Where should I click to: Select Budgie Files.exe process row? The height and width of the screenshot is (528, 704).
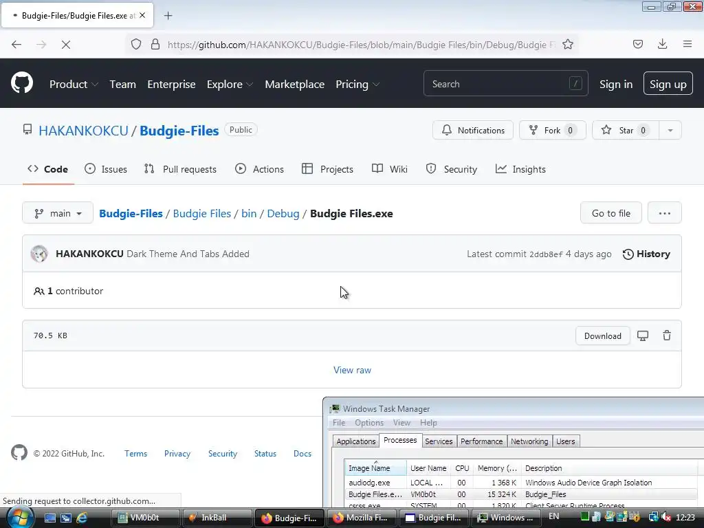pyautogui.click(x=521, y=494)
